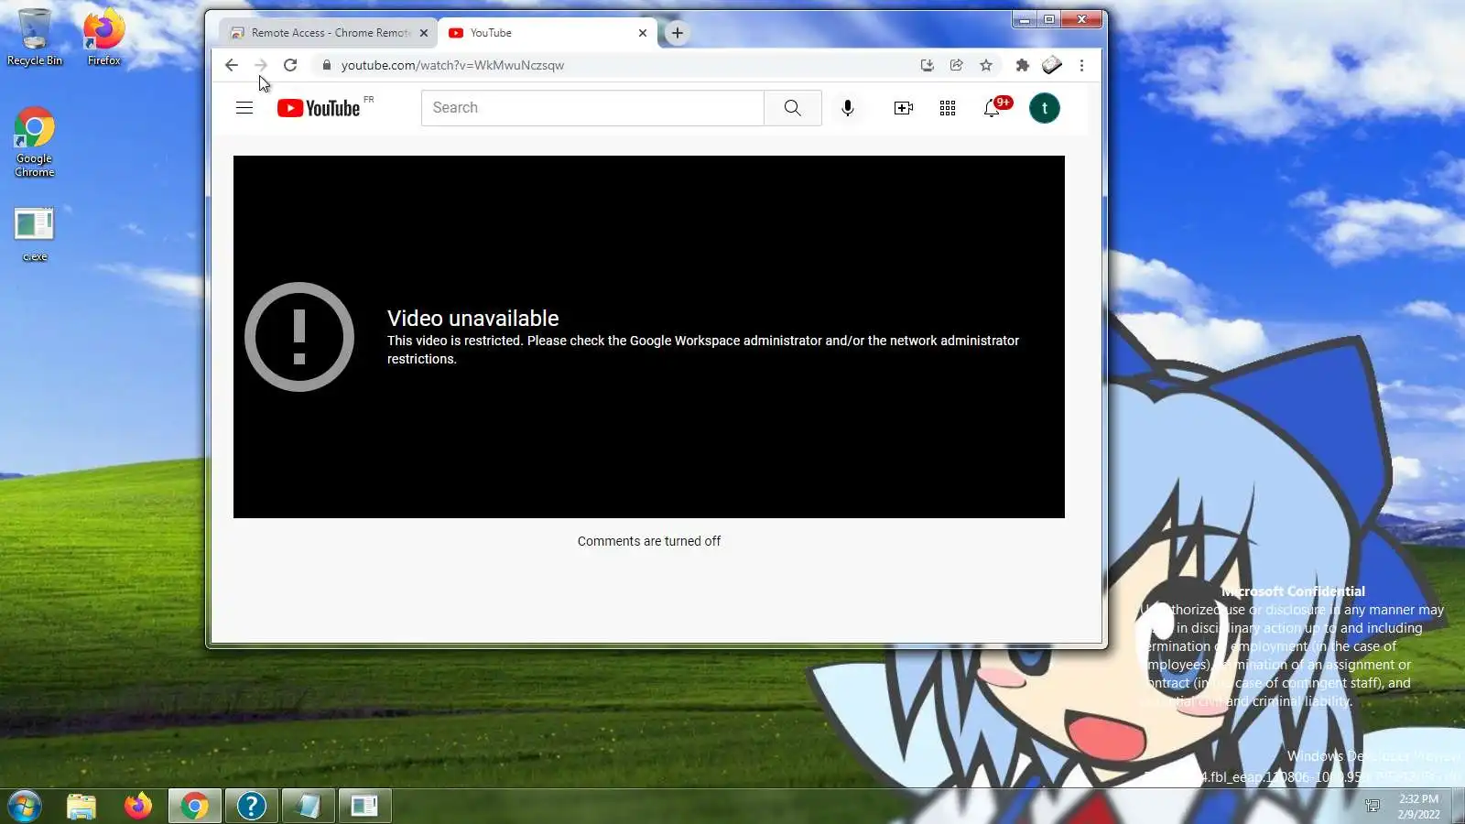This screenshot has height=824, width=1465.
Task: Click the site lock icon in address bar
Action: (x=326, y=65)
